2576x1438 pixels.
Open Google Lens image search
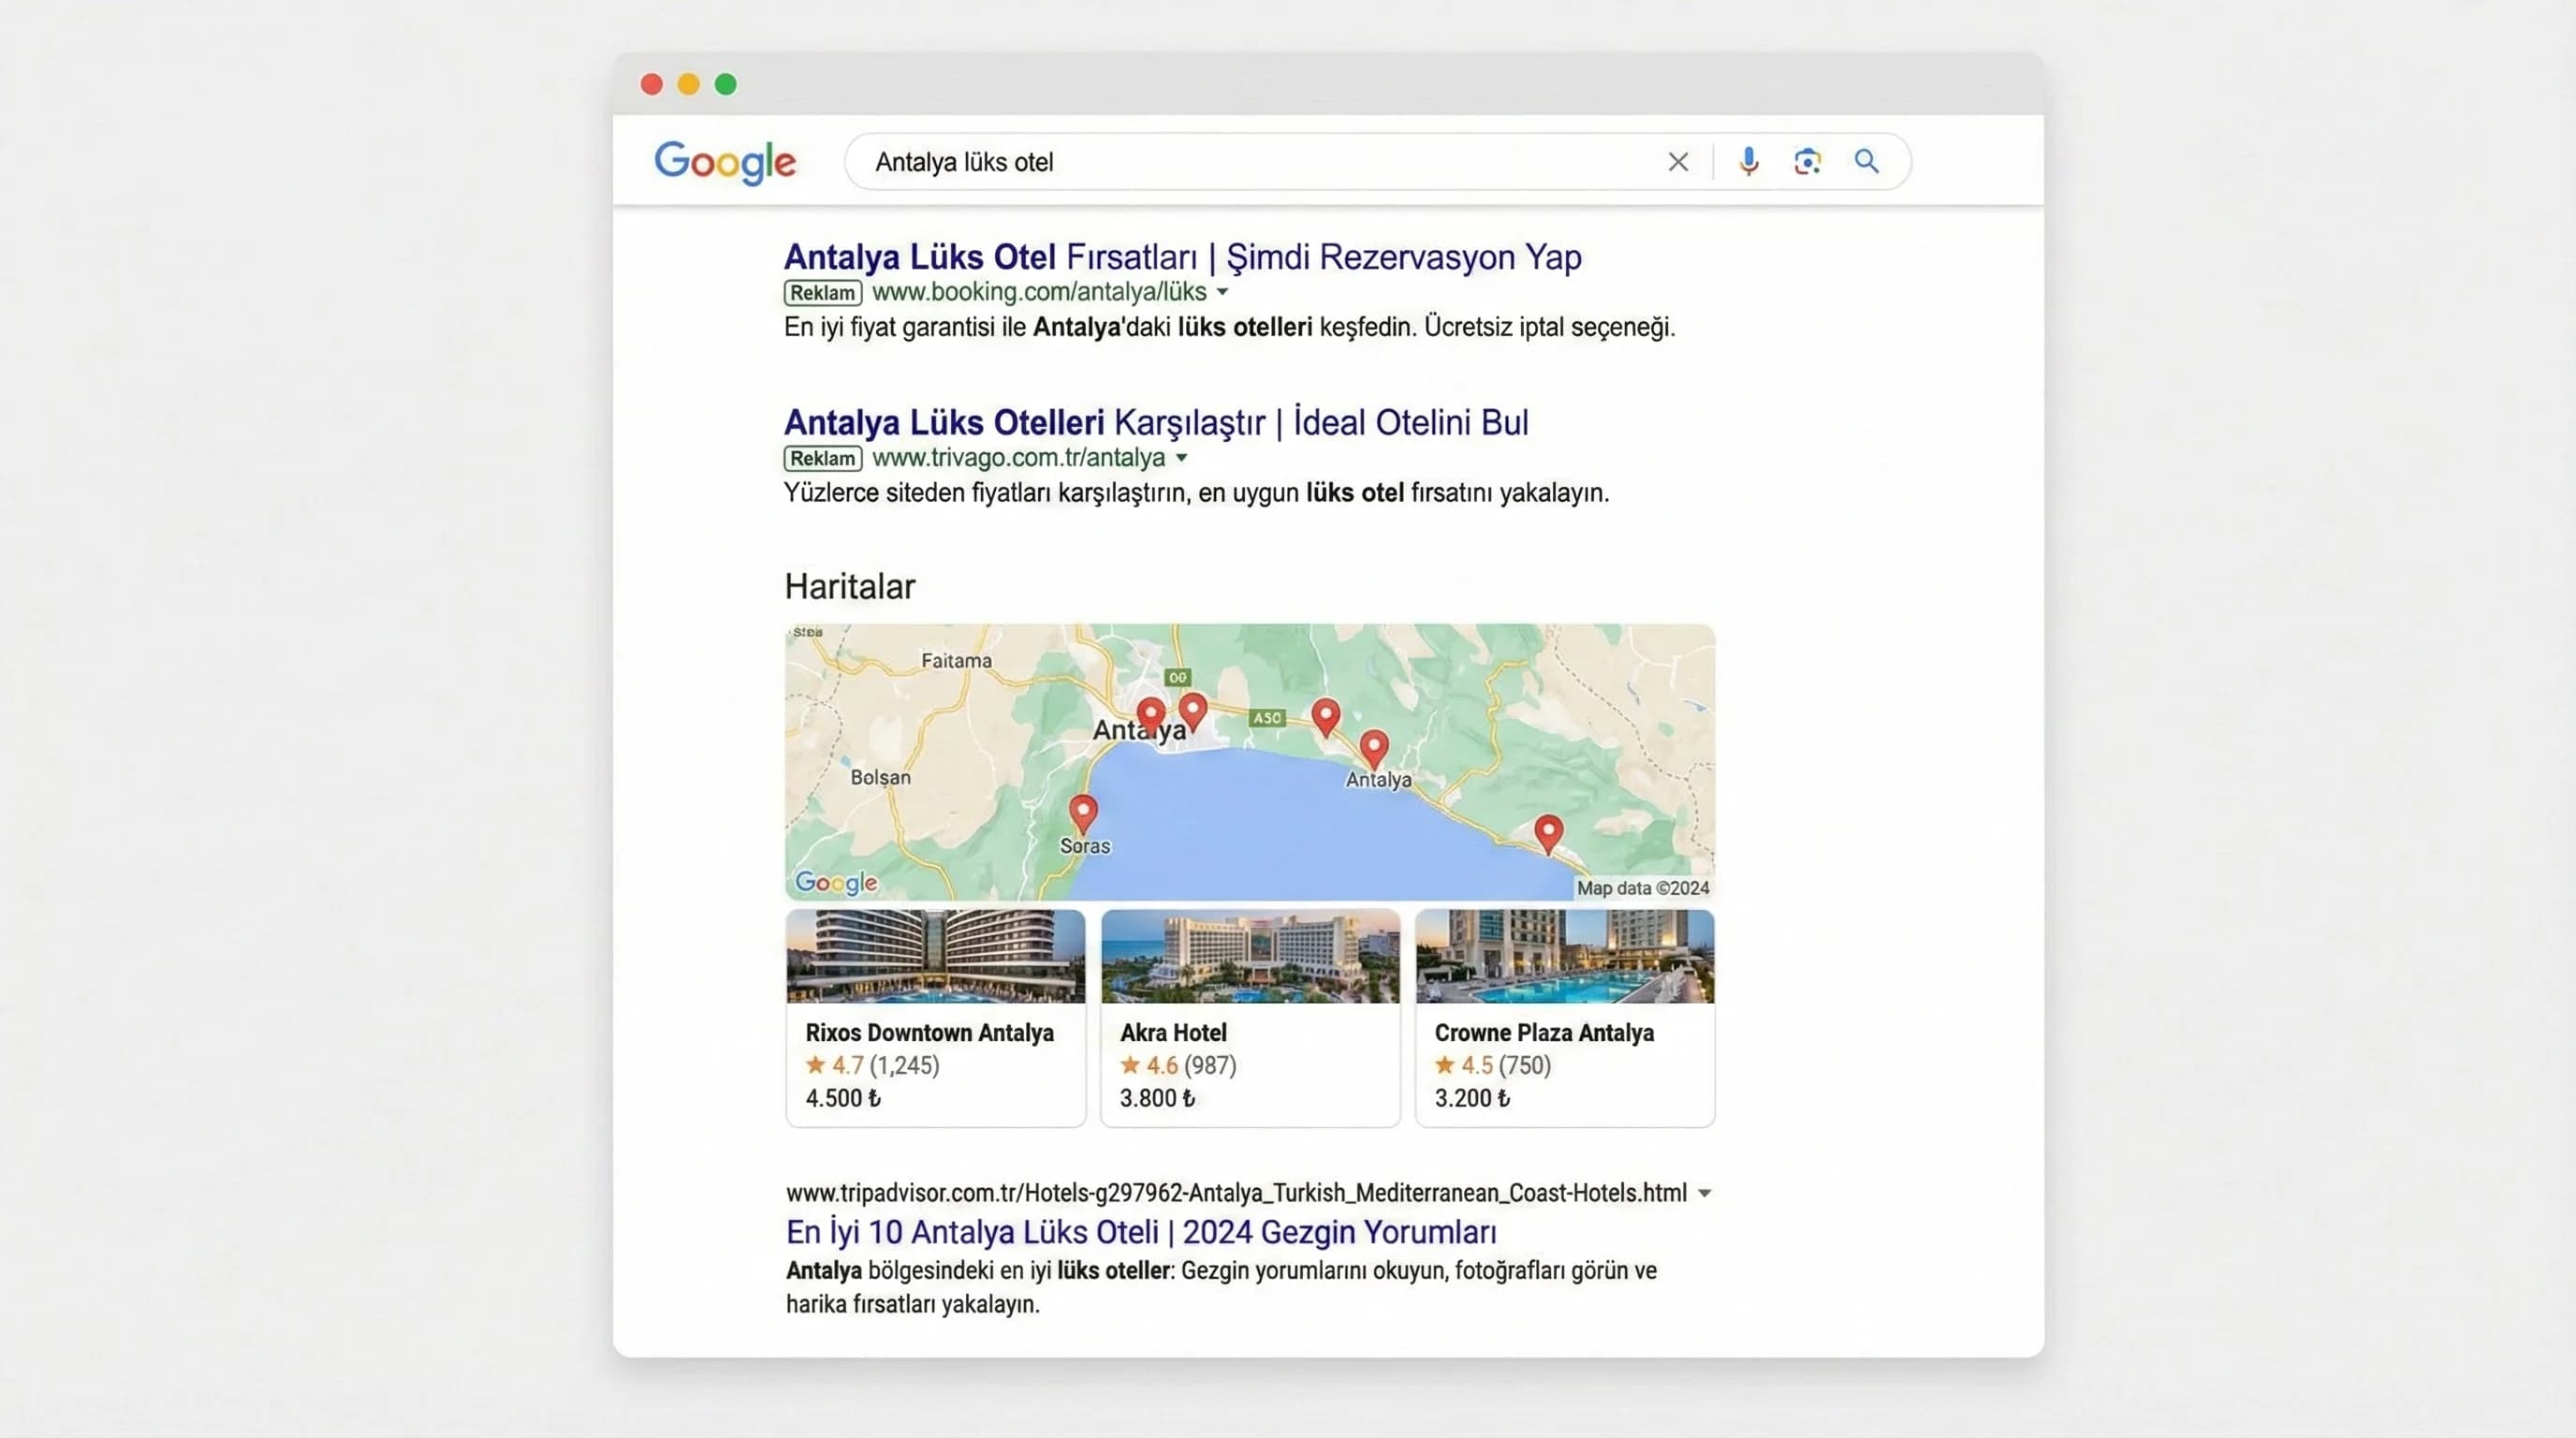pyautogui.click(x=1807, y=161)
